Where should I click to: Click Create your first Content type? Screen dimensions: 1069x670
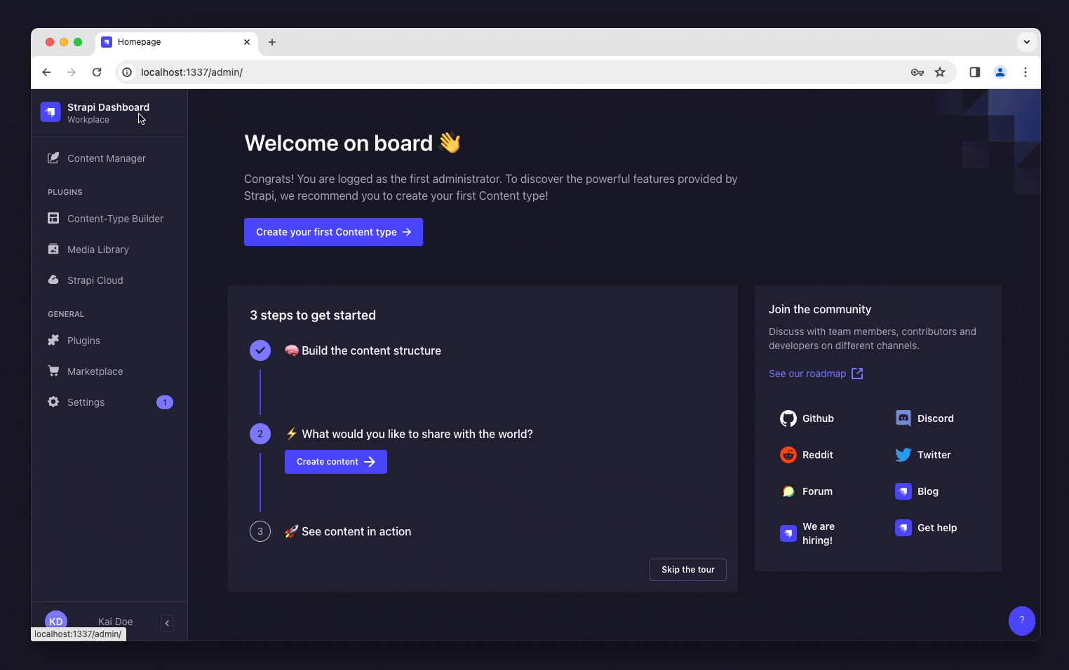pos(333,232)
